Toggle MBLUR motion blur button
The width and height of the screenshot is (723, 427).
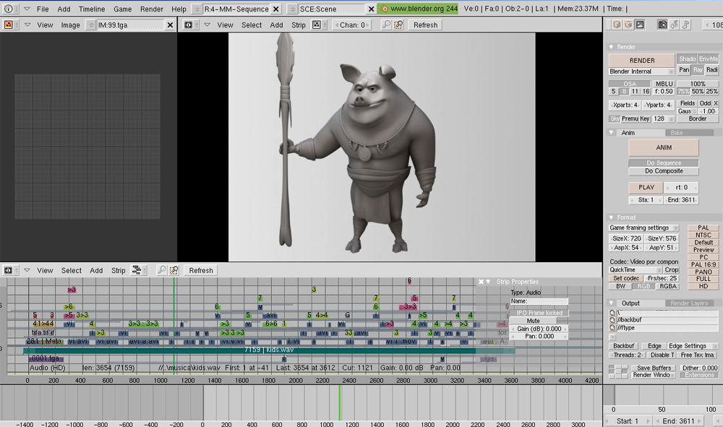click(x=664, y=84)
